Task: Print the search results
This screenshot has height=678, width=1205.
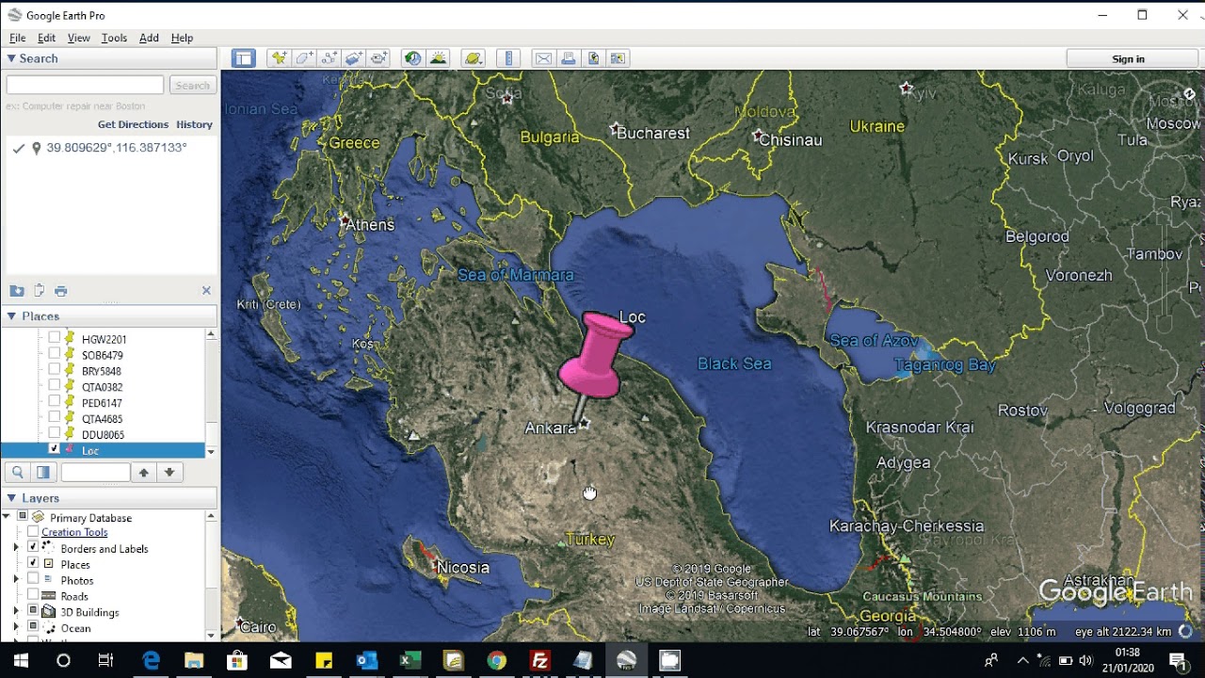Action: 61,291
